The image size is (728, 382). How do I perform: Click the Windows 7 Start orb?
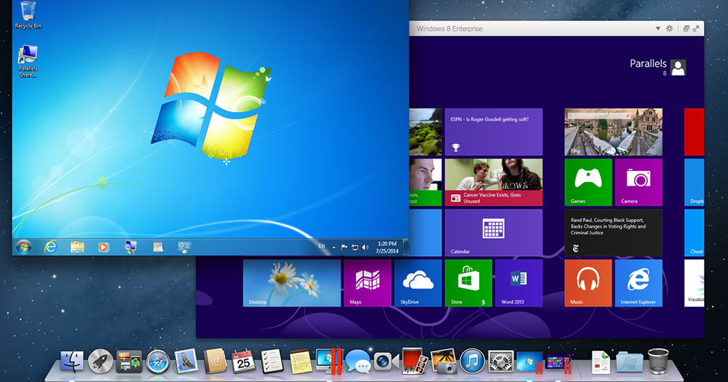24,247
